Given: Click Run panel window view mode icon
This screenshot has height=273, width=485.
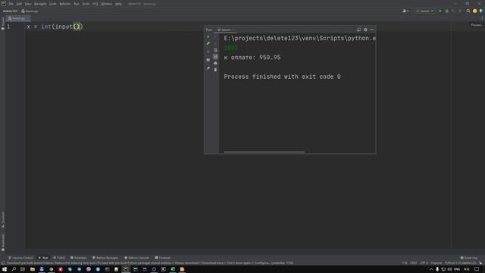Looking at the screenshot, I should pyautogui.click(x=358, y=30).
